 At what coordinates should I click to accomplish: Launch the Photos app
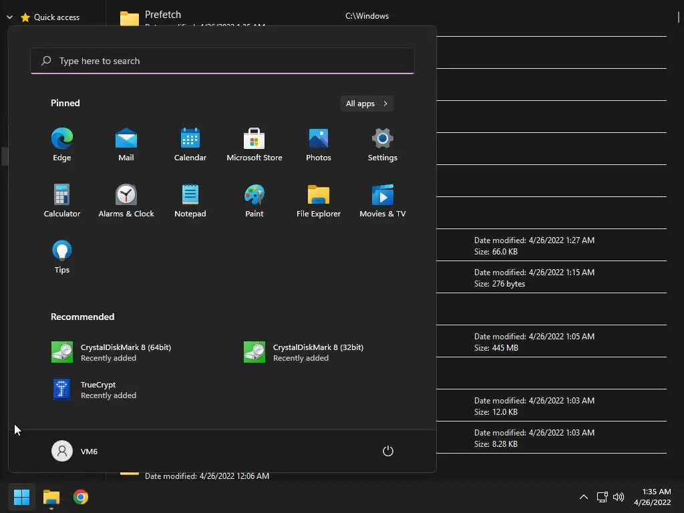[x=319, y=144]
